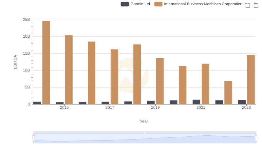Click the IBM legend color swatch
This screenshot has width=262, height=151.
(158, 4)
